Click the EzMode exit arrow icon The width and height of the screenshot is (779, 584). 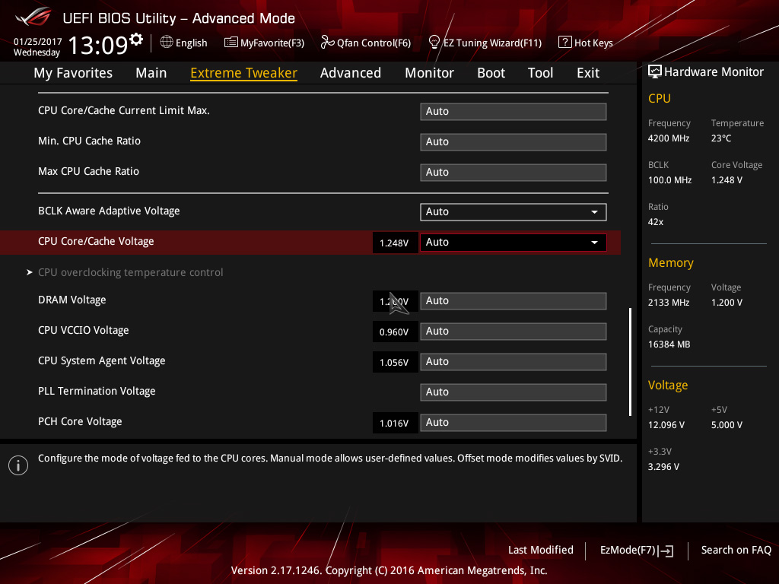point(666,551)
